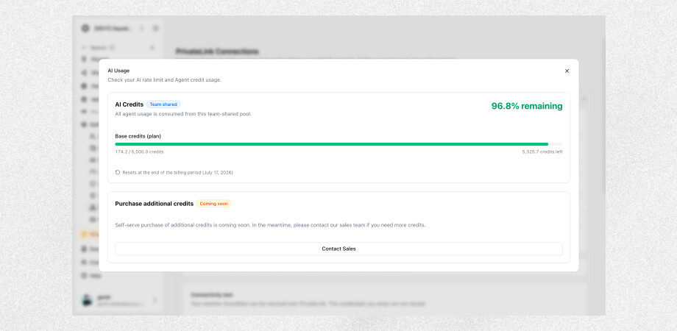Click the Coming soon badge
677x331 pixels.
[x=213, y=204]
